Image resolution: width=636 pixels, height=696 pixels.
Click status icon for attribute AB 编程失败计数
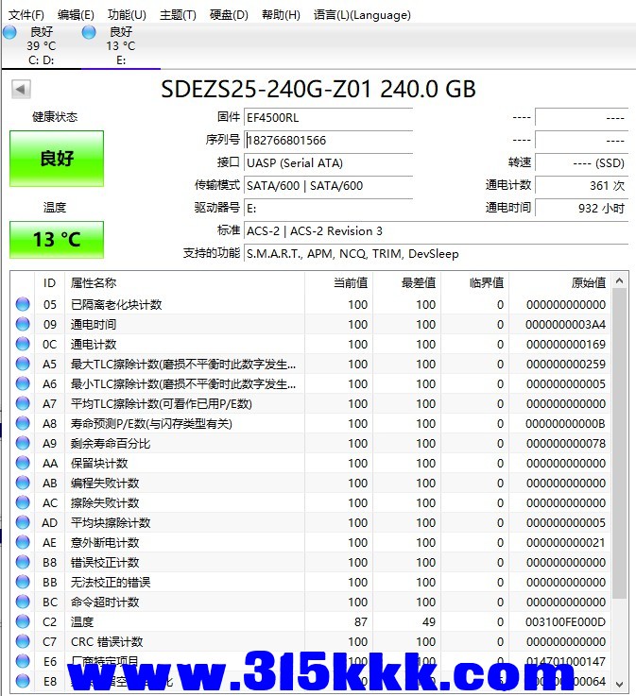[23, 483]
